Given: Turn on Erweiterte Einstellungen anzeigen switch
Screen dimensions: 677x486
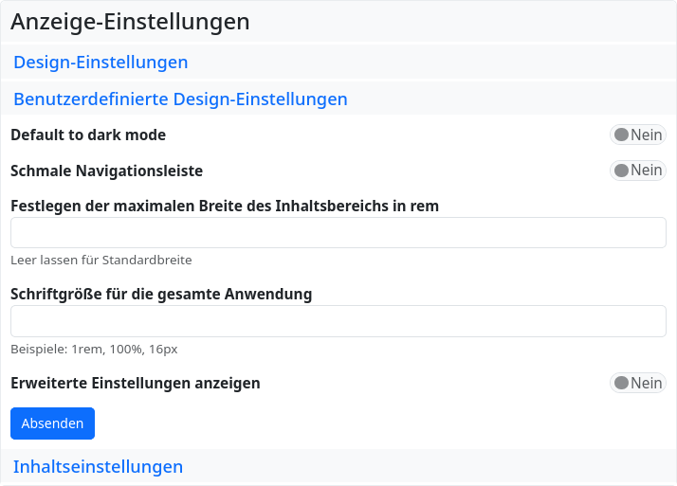Looking at the screenshot, I should 637,383.
